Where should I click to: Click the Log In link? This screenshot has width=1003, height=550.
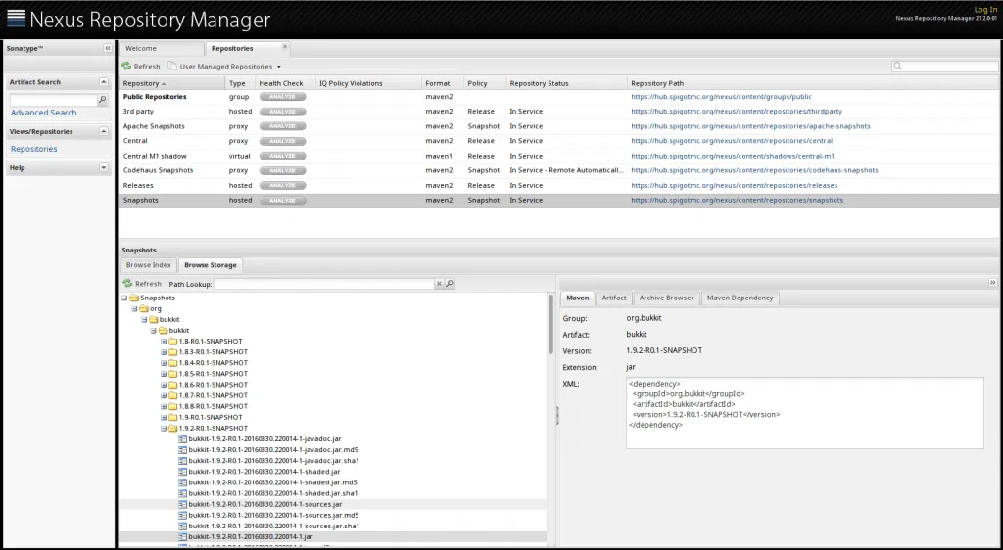pos(985,9)
